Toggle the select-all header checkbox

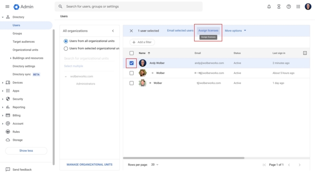(131, 53)
